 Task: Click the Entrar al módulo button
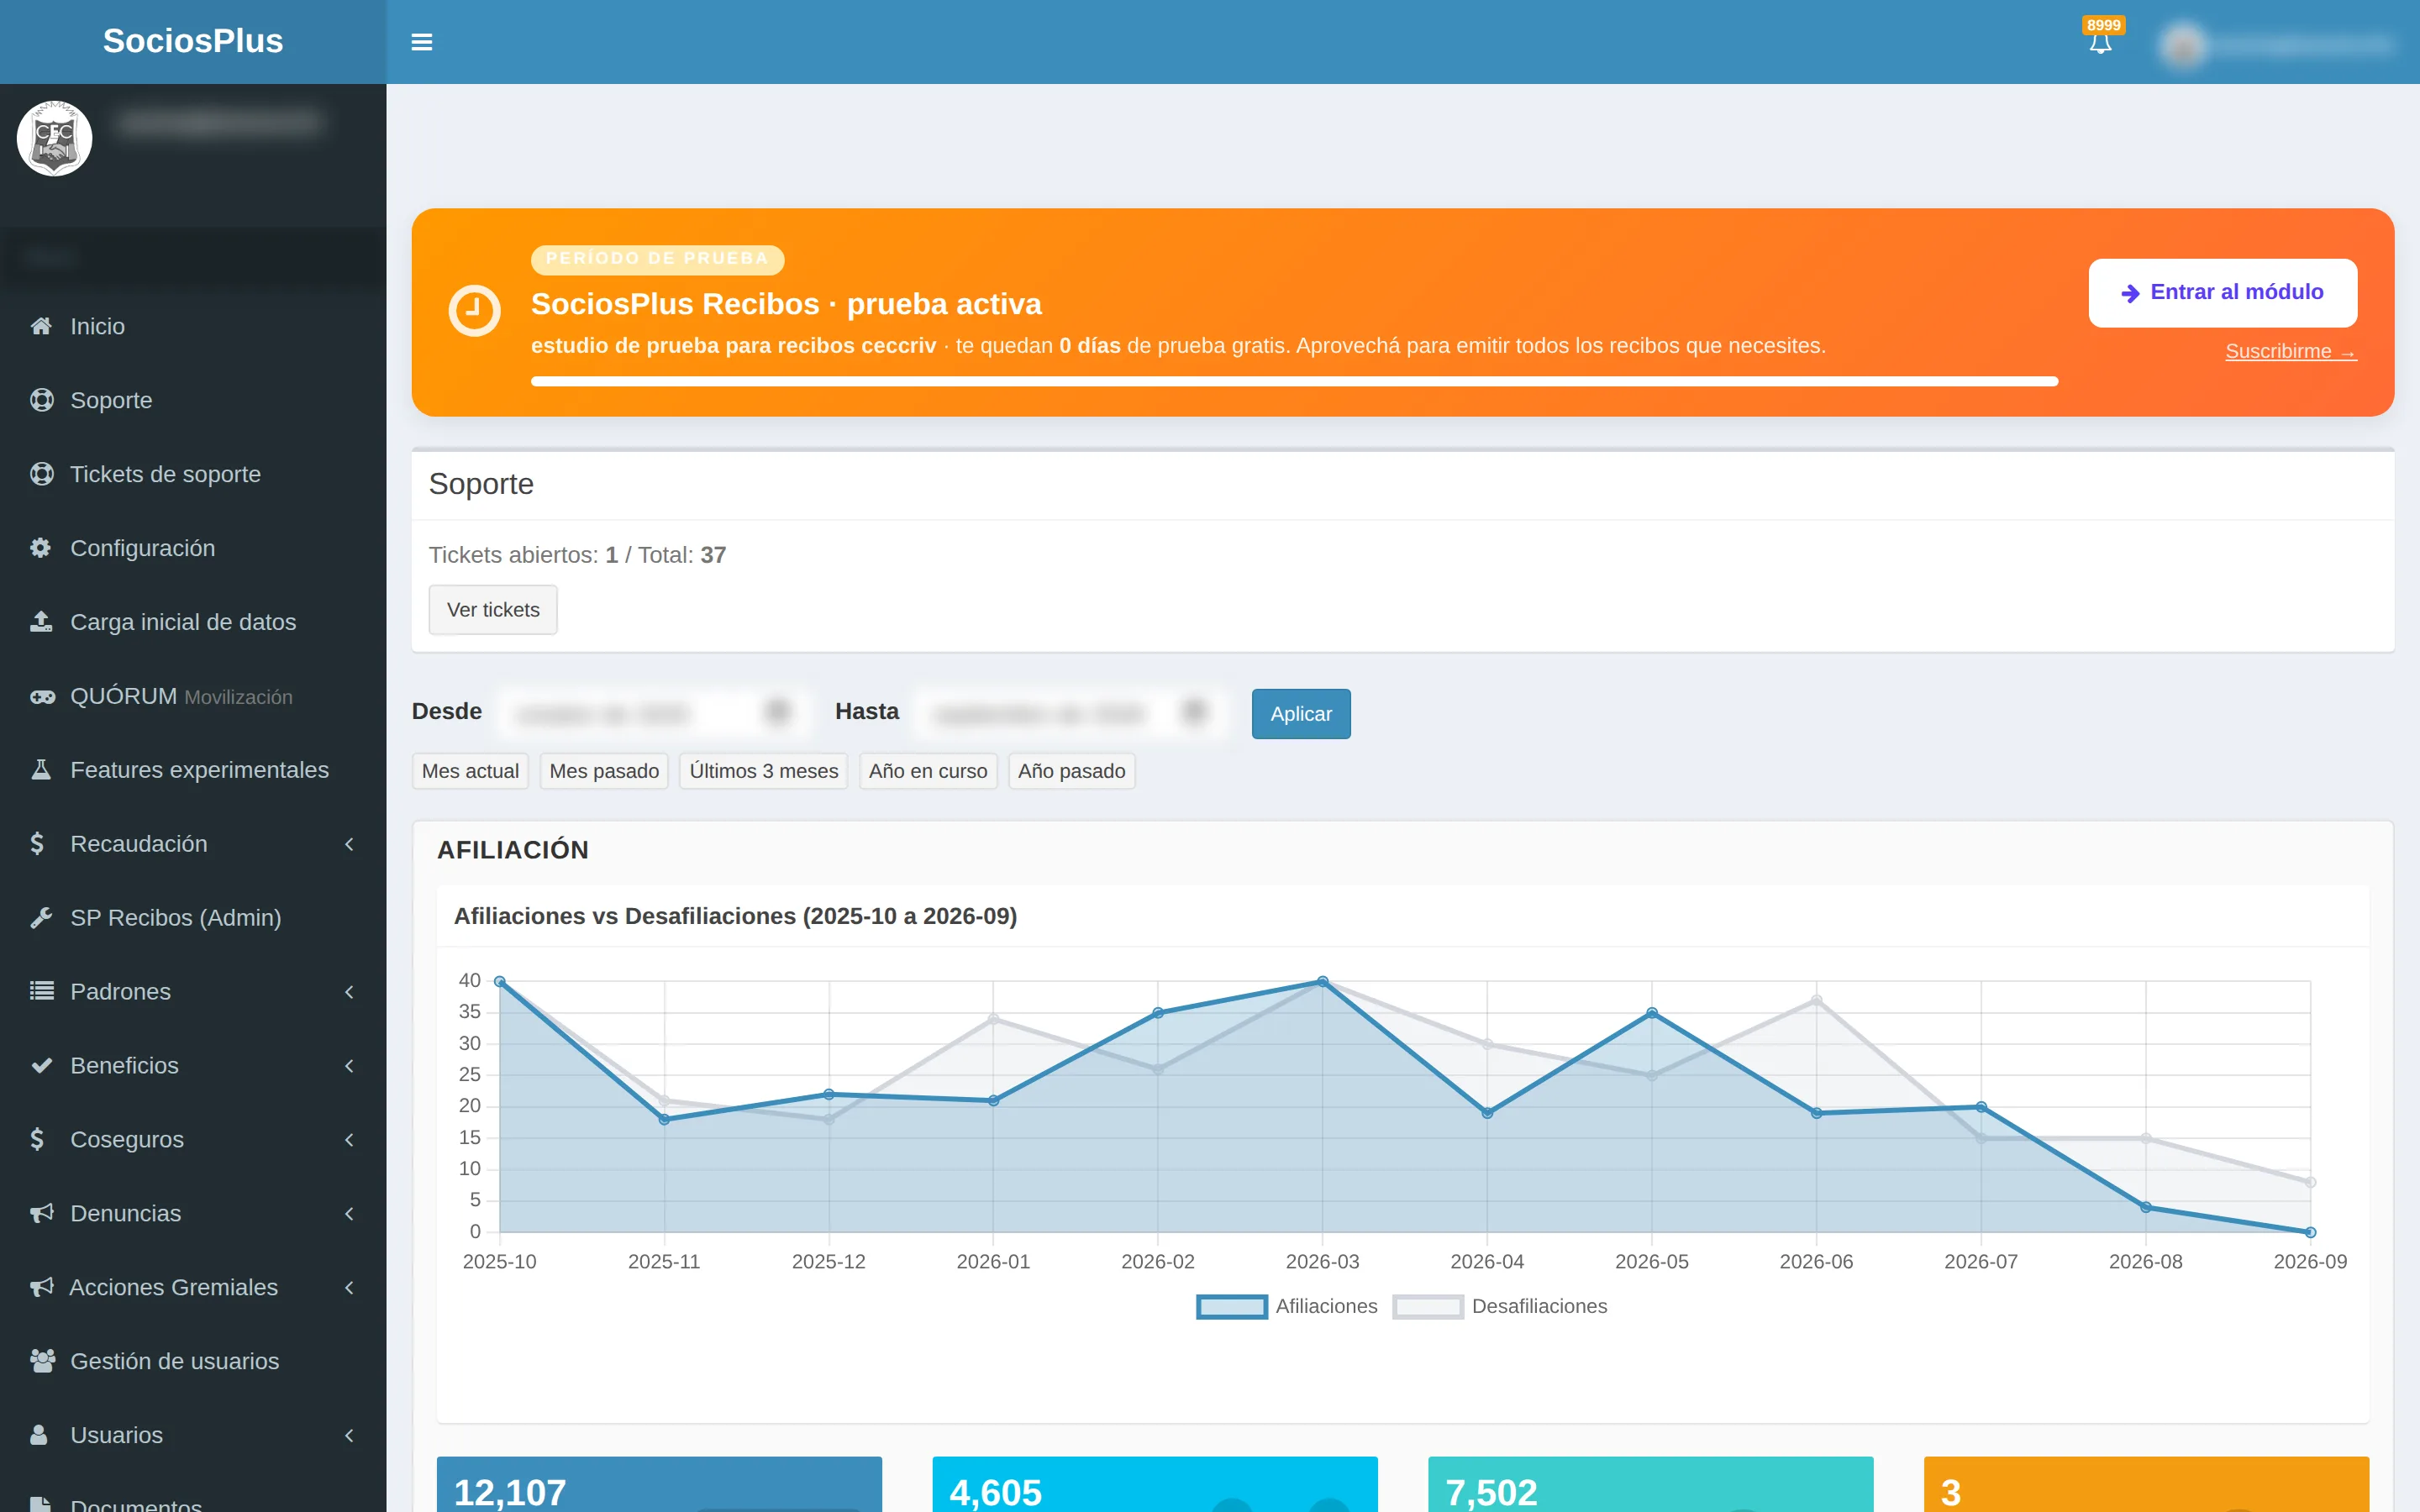coord(2222,292)
